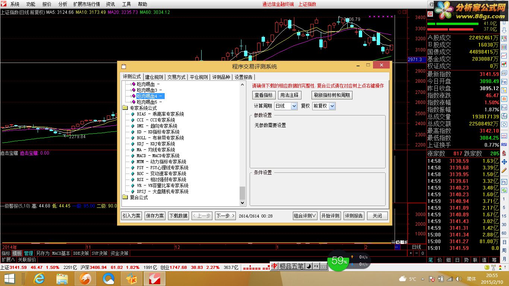Image resolution: width=509 pixels, height=286 pixels.
Task: Select MACD专家系统 tree item
Action: click(x=158, y=156)
